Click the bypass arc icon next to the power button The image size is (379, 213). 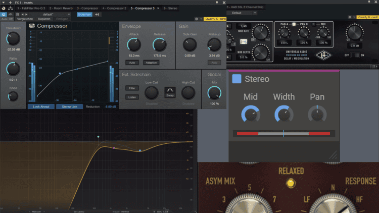click(11, 15)
